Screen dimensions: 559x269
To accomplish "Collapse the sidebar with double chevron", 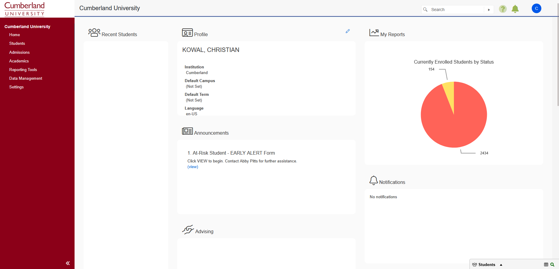I will tap(68, 263).
